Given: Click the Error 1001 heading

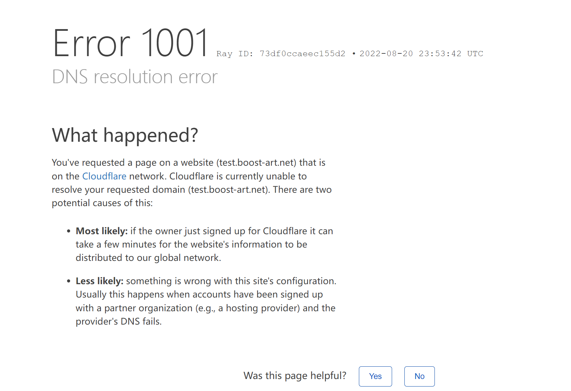Looking at the screenshot, I should coord(130,43).
